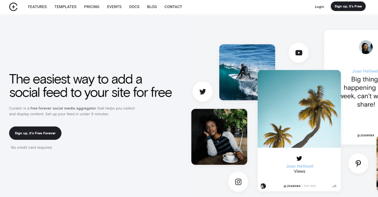Open the Contact page
This screenshot has height=197, width=378.
(x=173, y=7)
